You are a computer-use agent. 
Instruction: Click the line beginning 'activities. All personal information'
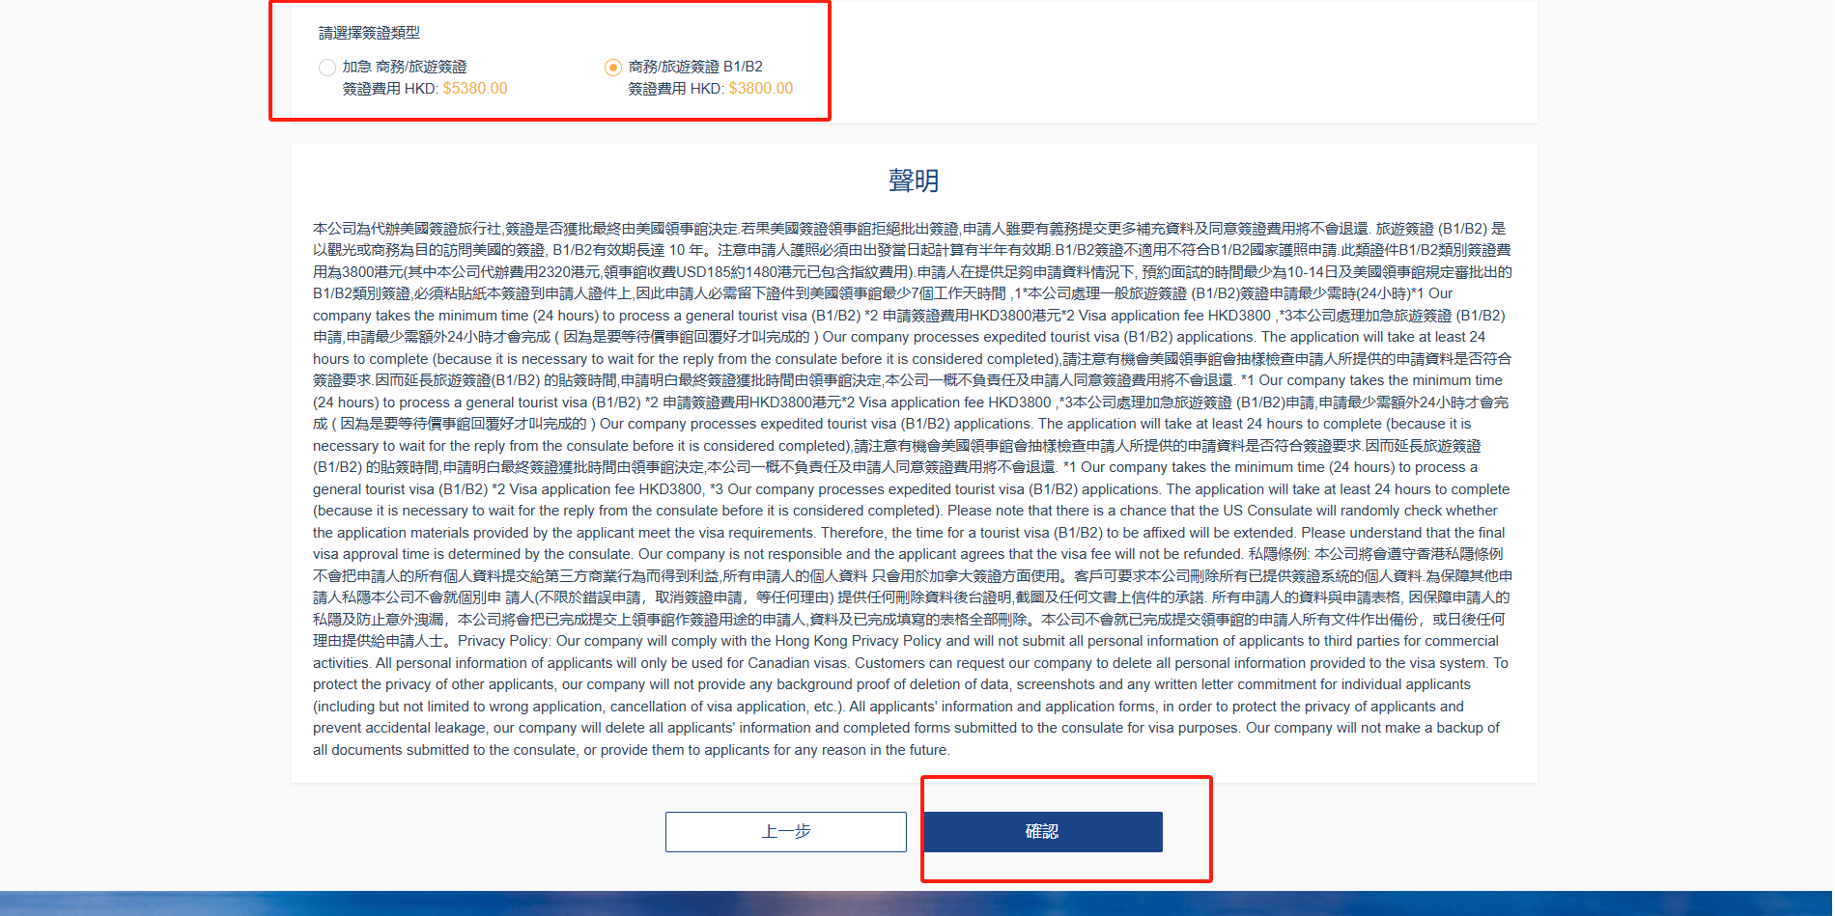[x=908, y=663]
